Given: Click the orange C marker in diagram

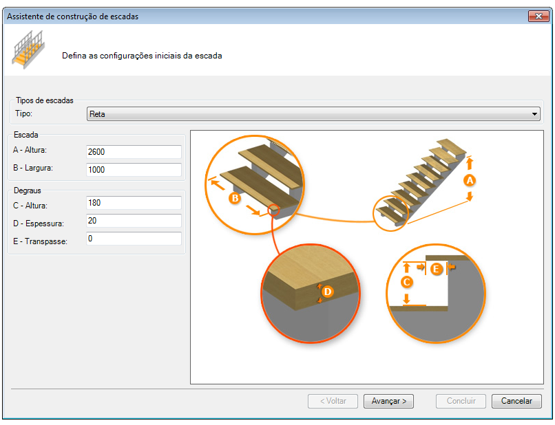Looking at the screenshot, I should 407,282.
